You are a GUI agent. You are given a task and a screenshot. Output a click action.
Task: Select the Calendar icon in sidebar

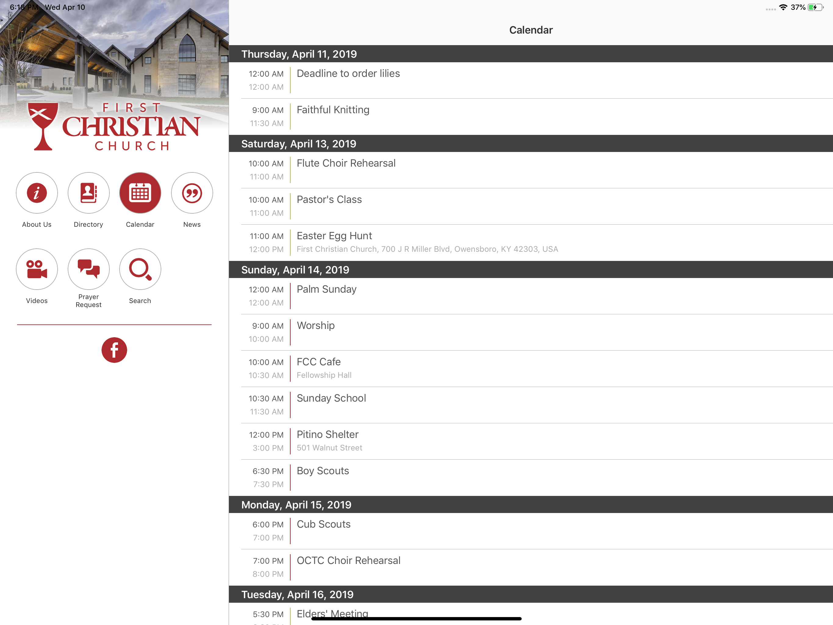[x=140, y=193]
